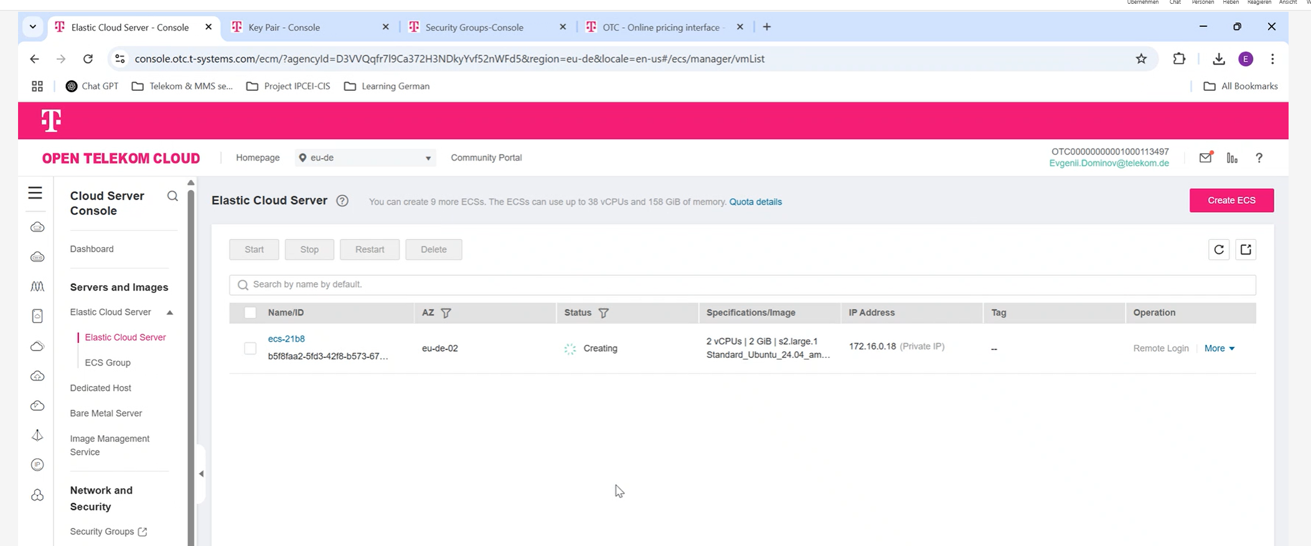The height and width of the screenshot is (546, 1311).
Task: Open the All Bookmarks folder
Action: [1241, 86]
